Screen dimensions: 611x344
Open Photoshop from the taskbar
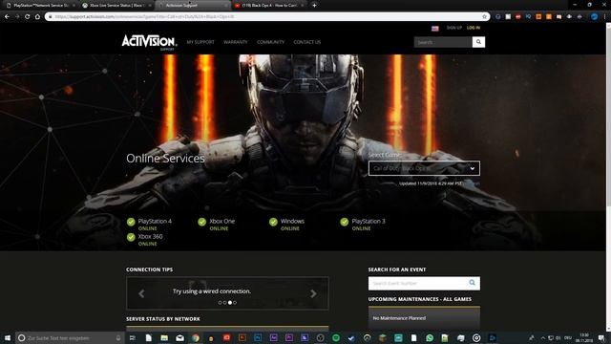(x=258, y=338)
